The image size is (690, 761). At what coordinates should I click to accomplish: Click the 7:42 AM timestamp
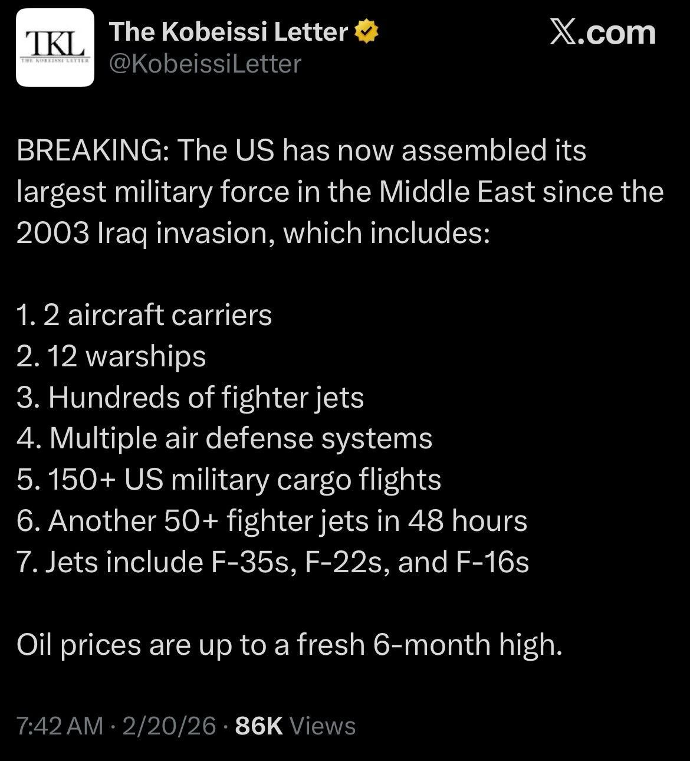[60, 726]
